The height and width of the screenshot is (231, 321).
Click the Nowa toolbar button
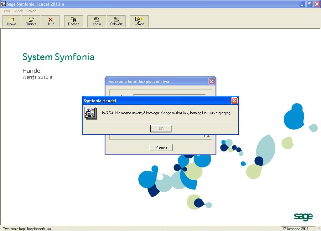pyautogui.click(x=12, y=21)
